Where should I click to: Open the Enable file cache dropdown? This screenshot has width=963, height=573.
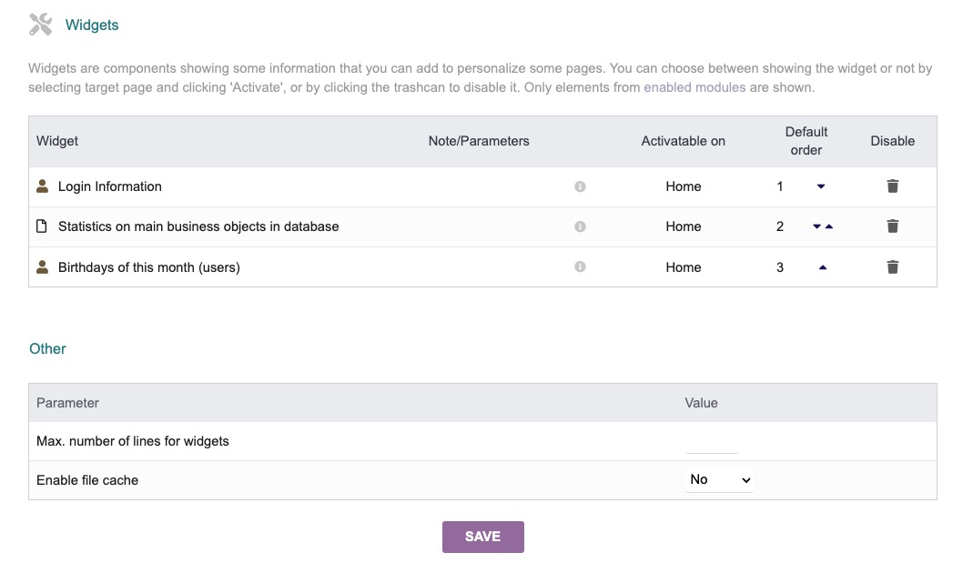point(719,479)
